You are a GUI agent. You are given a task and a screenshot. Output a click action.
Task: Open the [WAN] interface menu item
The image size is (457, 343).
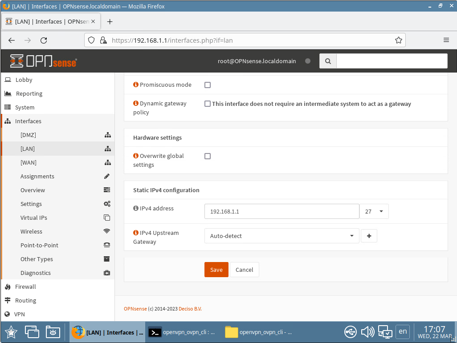[29, 162]
